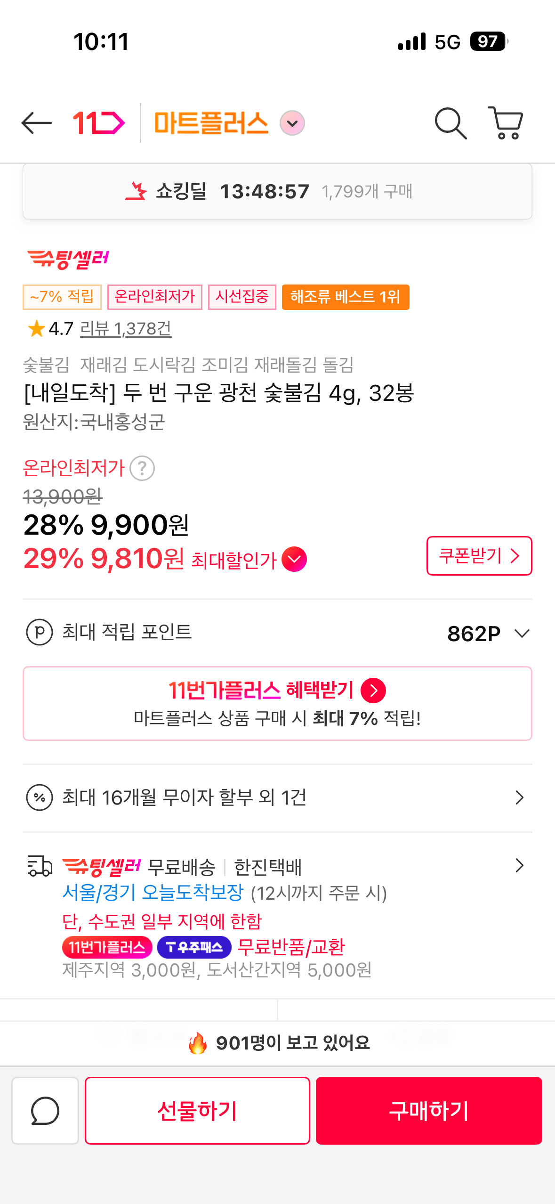Screen dimensions: 555x1204
Task: Open the 11st home logo
Action: (x=99, y=123)
